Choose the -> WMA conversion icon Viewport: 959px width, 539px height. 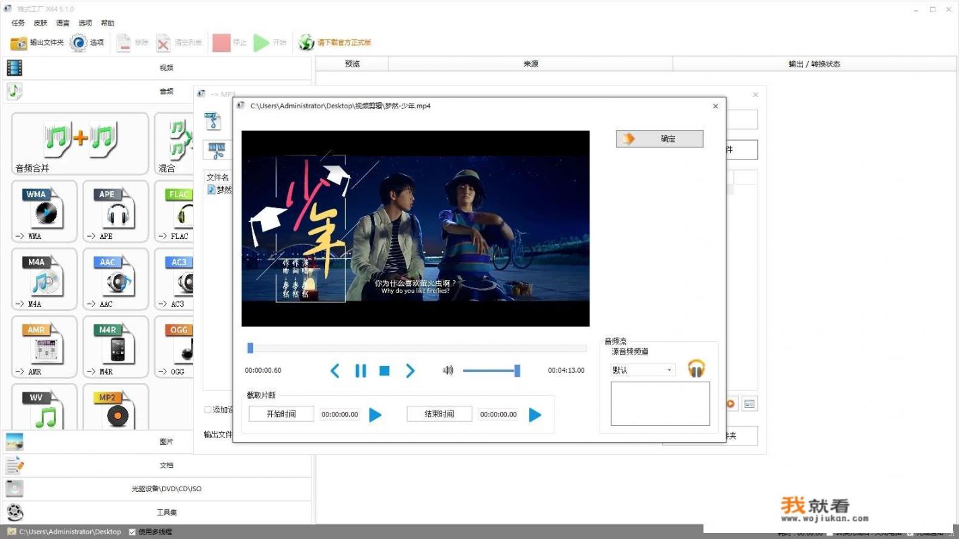pos(44,211)
